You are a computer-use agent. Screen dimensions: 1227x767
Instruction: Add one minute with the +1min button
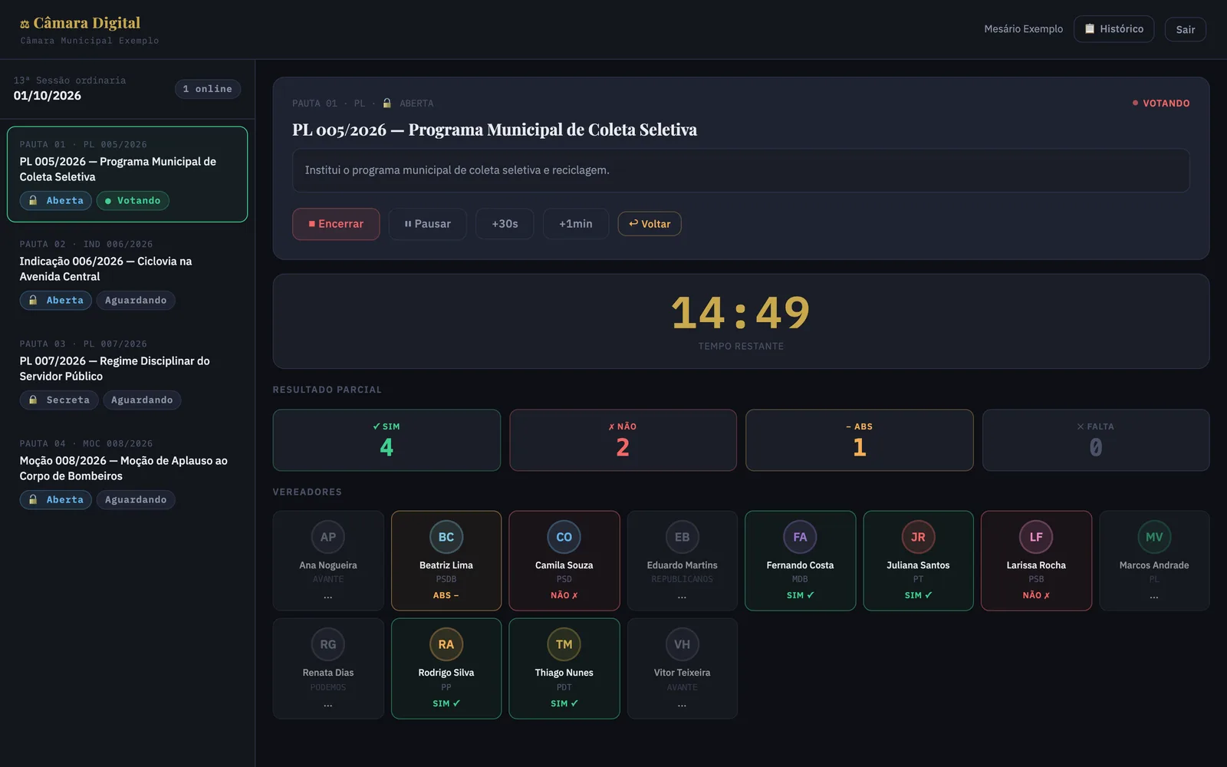[x=576, y=224]
